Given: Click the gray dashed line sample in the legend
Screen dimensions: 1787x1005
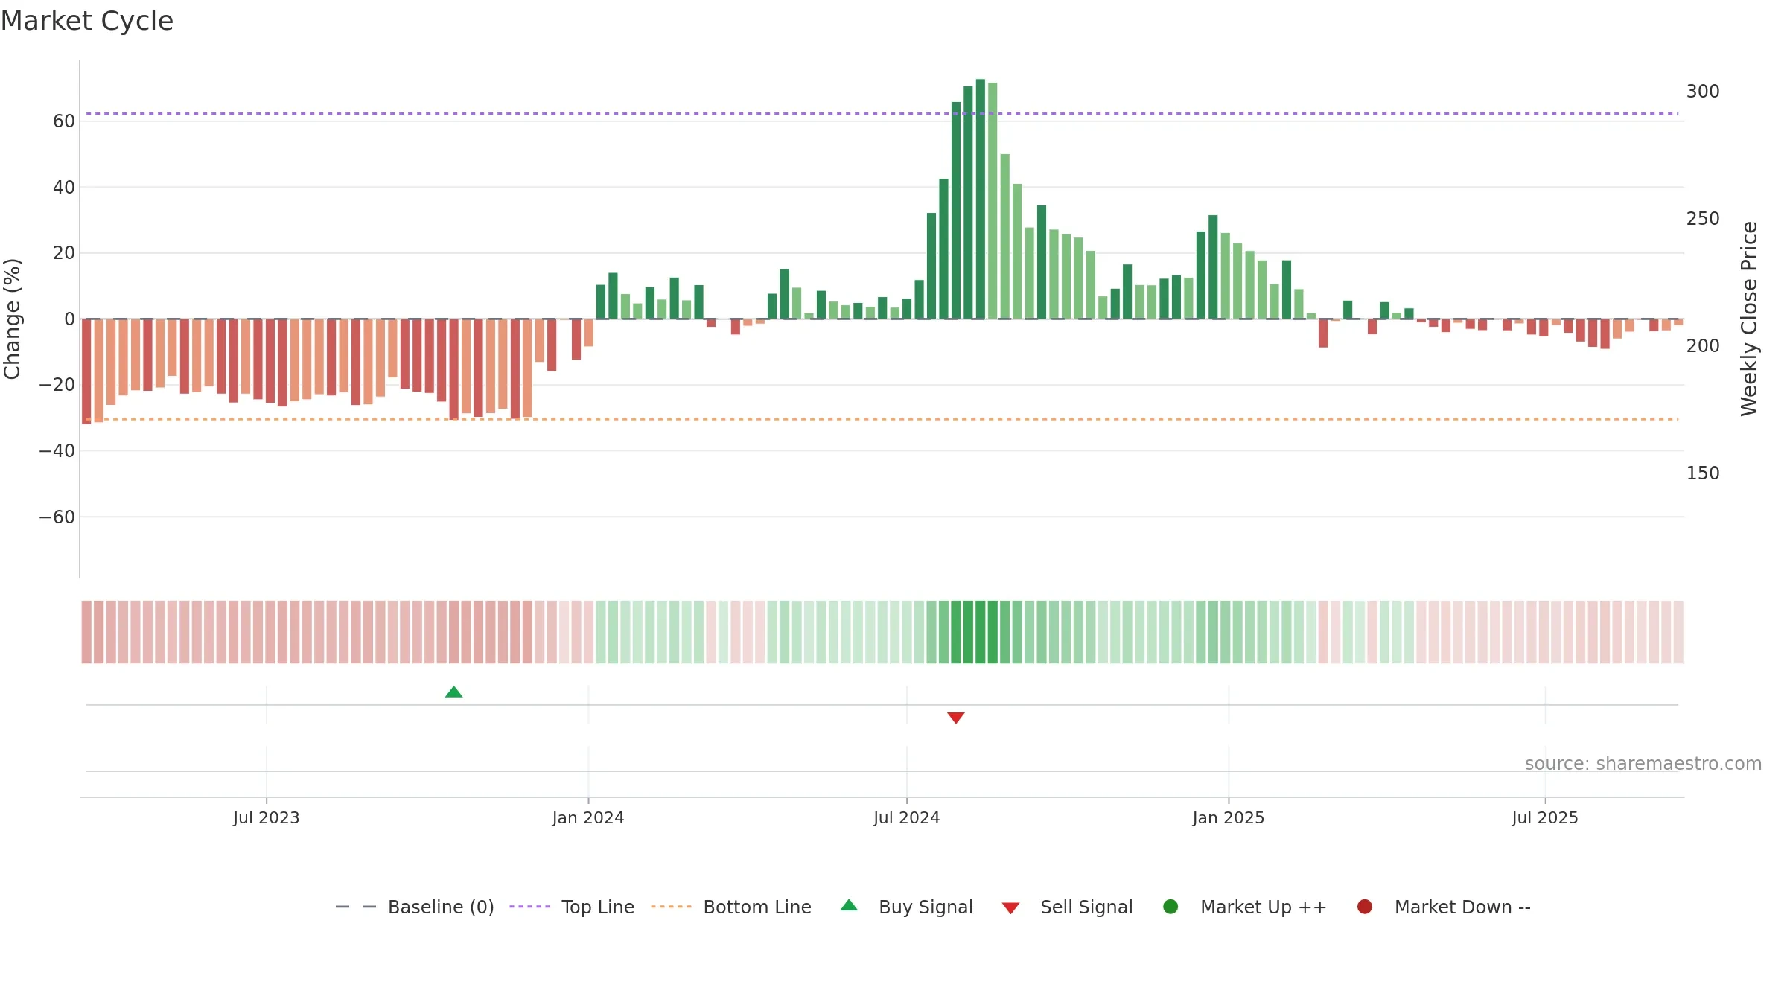Looking at the screenshot, I should pyautogui.click(x=356, y=907).
